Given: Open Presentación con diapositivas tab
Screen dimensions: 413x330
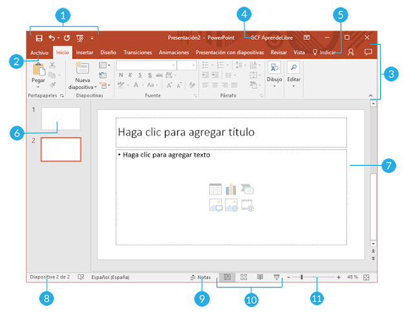Looking at the screenshot, I should (229, 52).
